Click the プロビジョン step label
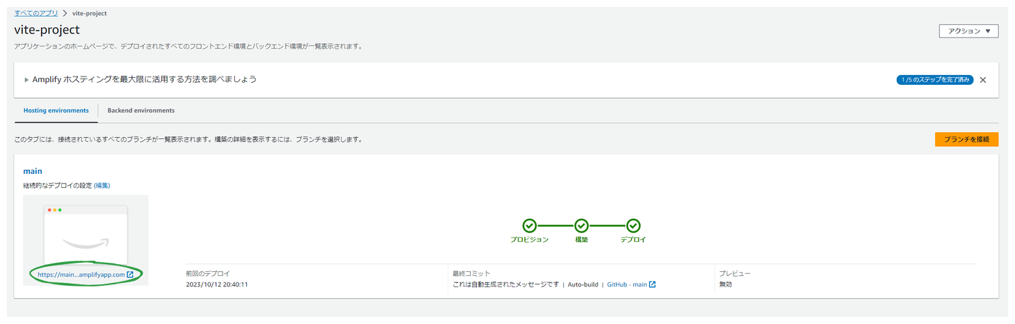Viewport: 1015px width, 324px height. click(530, 240)
